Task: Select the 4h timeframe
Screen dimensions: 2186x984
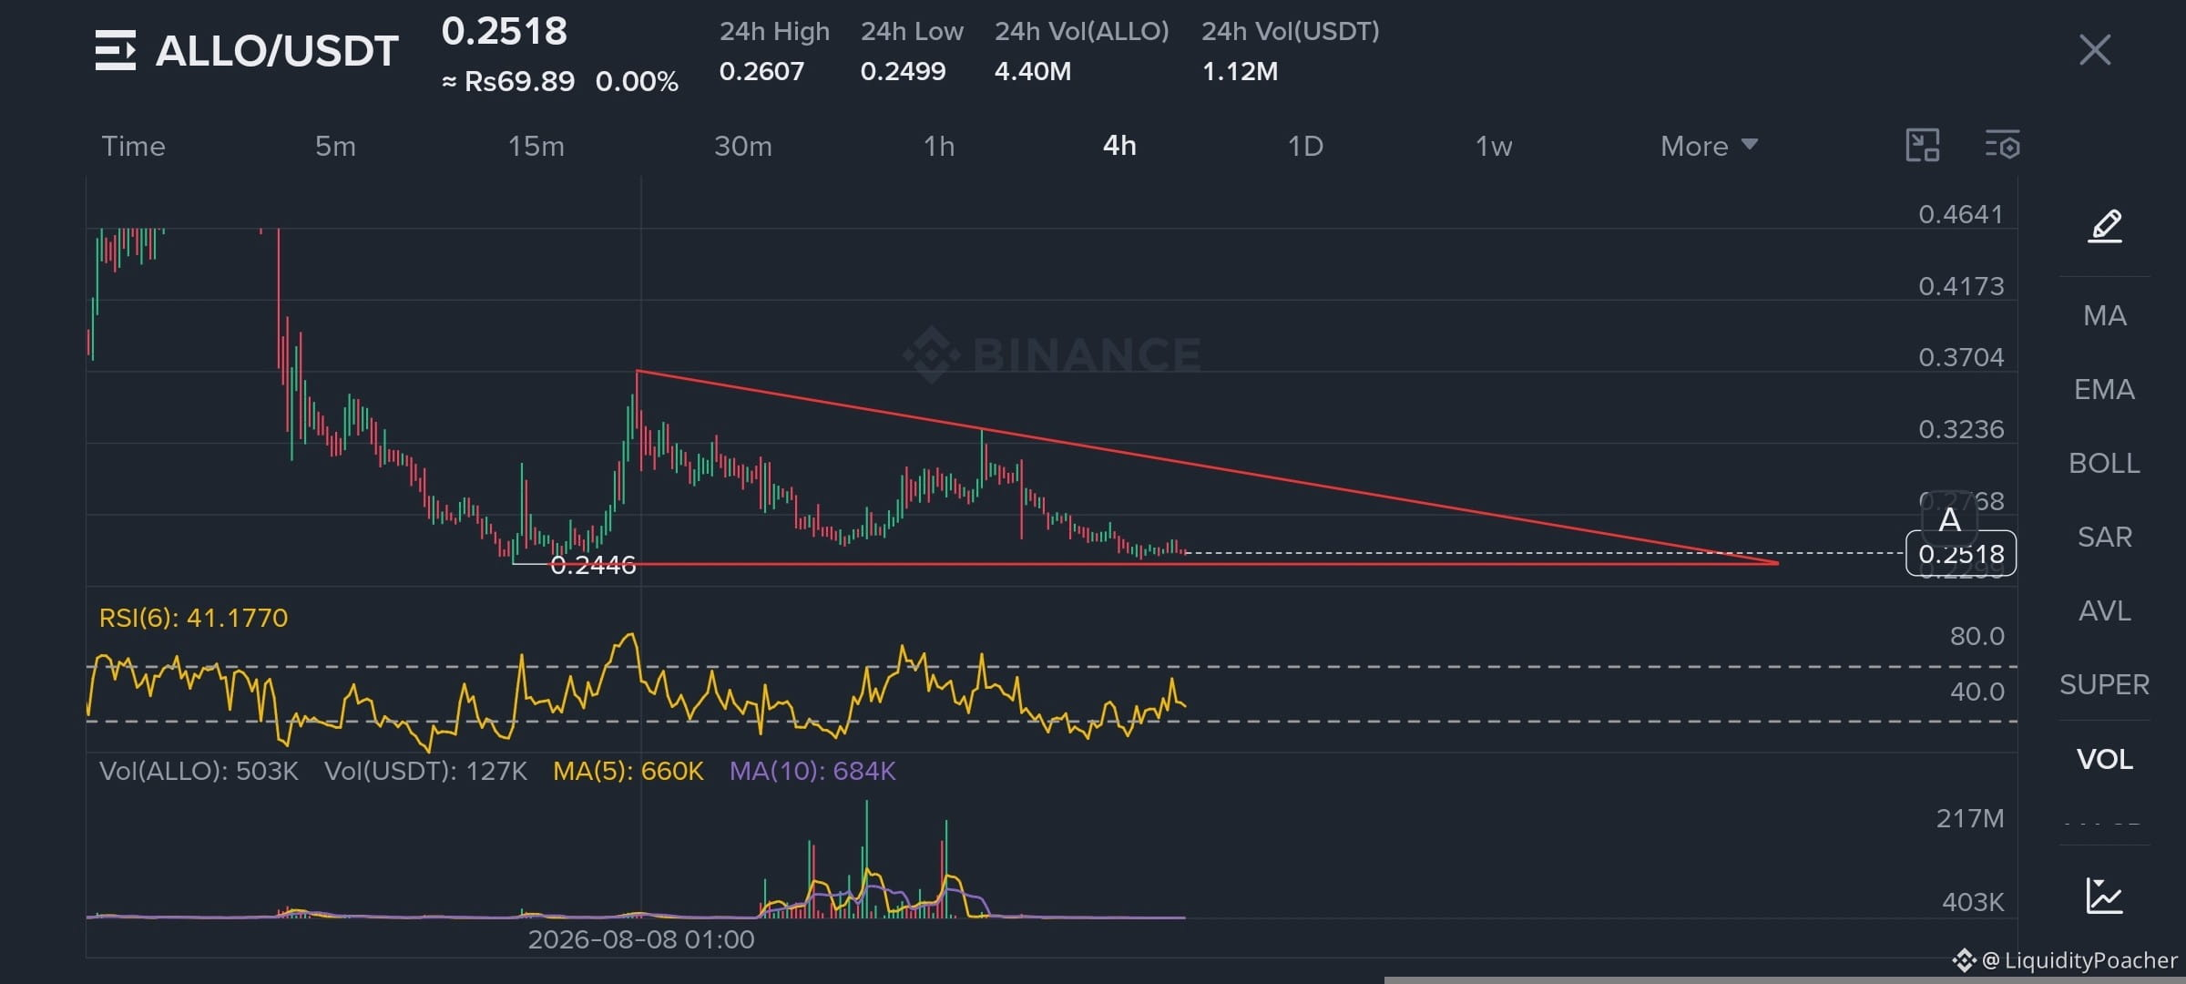Action: pos(1119,146)
